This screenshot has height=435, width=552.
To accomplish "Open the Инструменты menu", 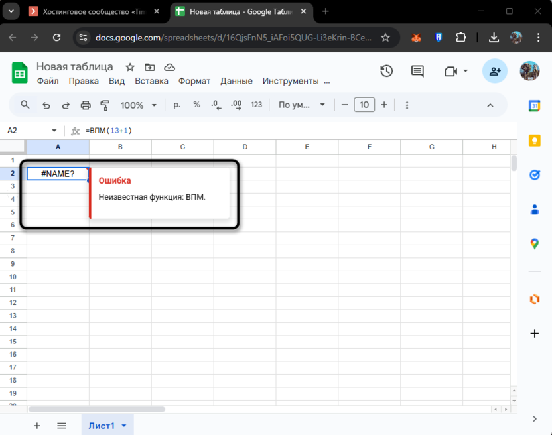I will click(291, 81).
